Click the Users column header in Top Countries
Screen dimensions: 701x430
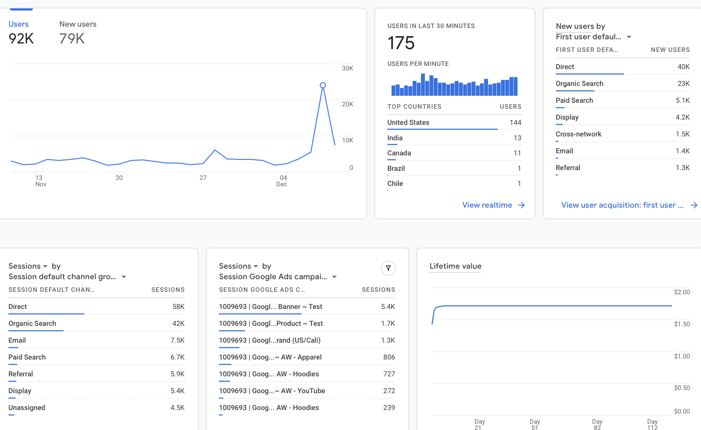[510, 107]
